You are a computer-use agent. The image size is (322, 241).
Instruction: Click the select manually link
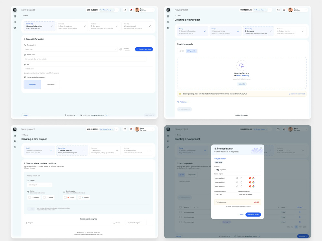click(x=243, y=76)
